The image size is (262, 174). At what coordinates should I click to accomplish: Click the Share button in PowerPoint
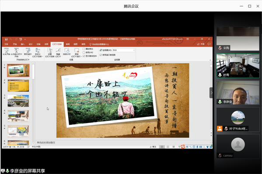click(x=201, y=44)
